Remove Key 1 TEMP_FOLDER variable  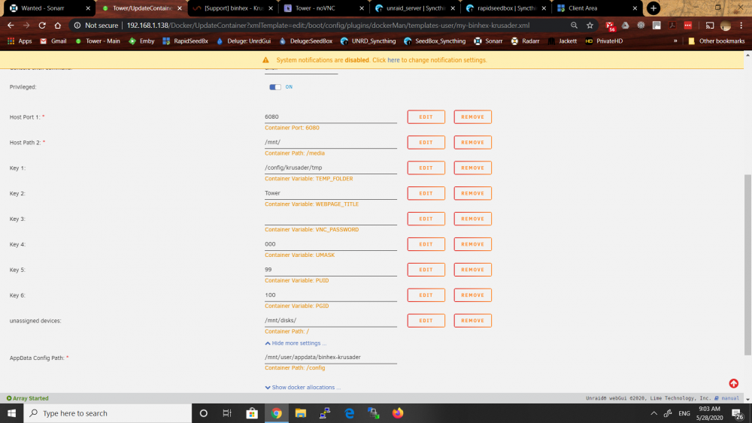472,168
